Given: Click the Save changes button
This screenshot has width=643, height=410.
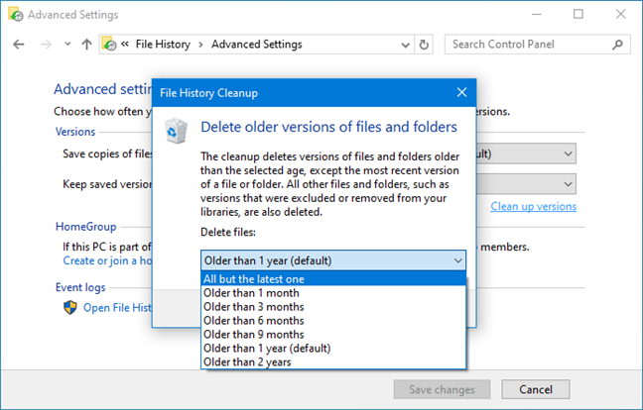Looking at the screenshot, I should [x=442, y=389].
